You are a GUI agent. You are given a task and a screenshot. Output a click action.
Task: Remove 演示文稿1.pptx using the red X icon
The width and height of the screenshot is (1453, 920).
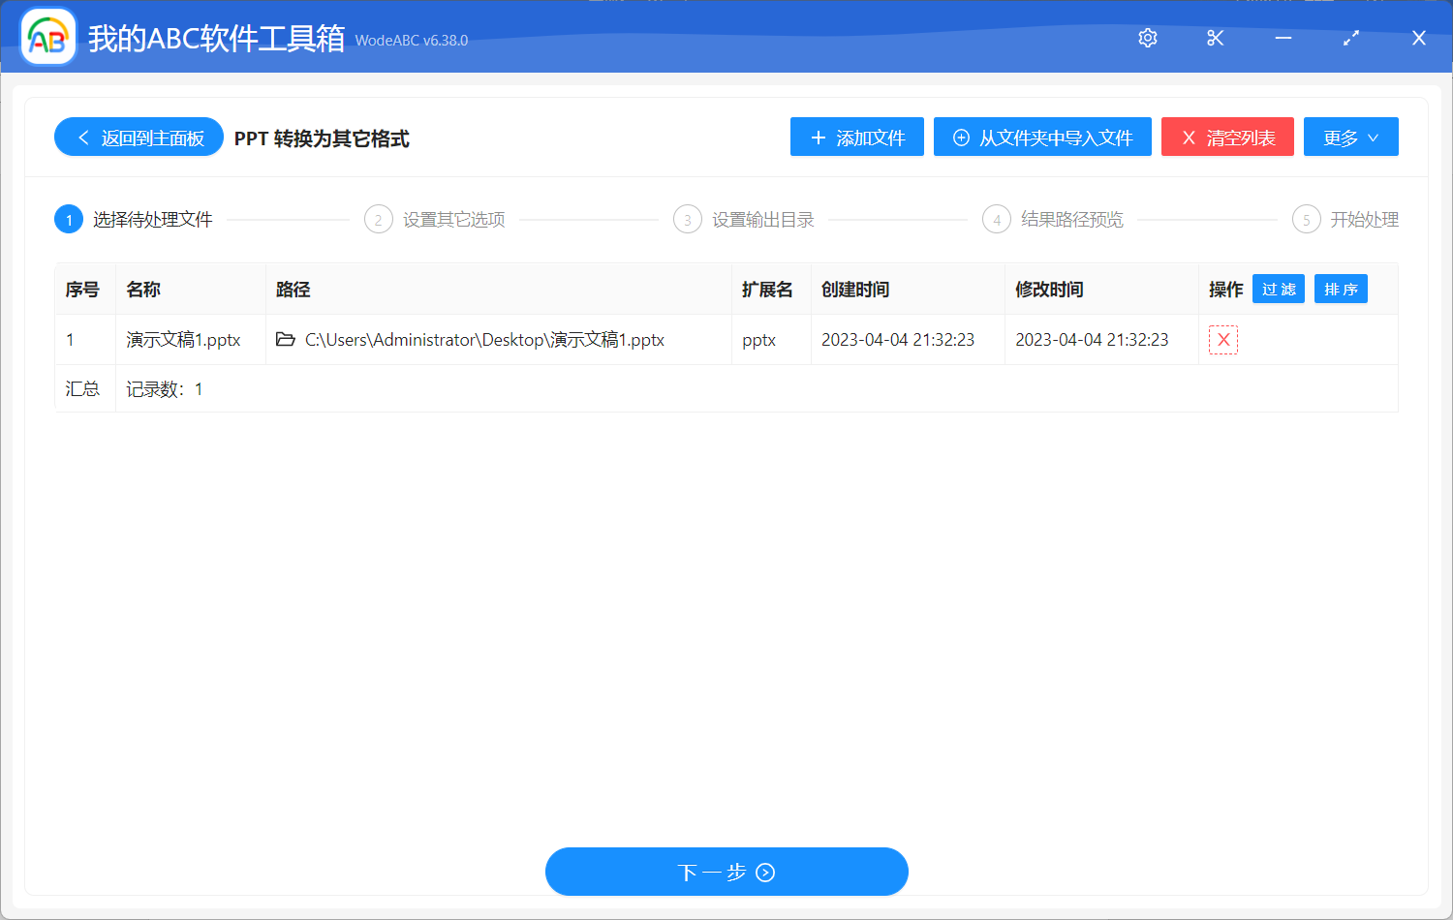pyautogui.click(x=1222, y=340)
